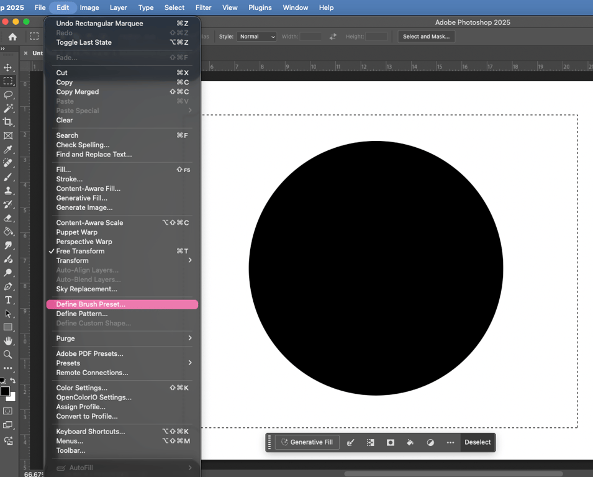Click the black circle on canvas
Viewport: 593px width, 477px height.
(376, 268)
